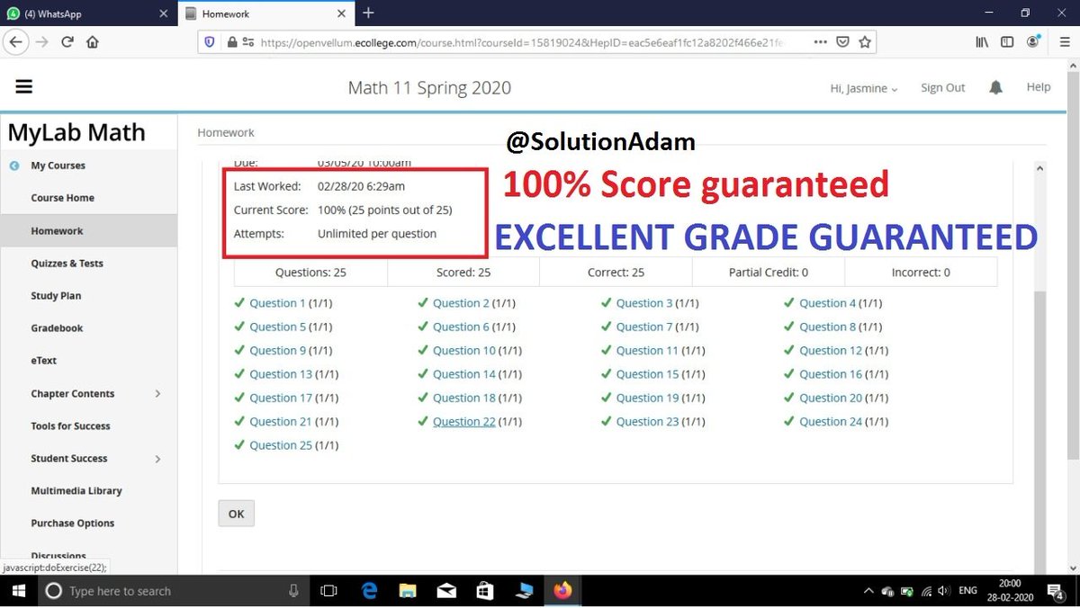Close the Homework tab

tap(343, 13)
